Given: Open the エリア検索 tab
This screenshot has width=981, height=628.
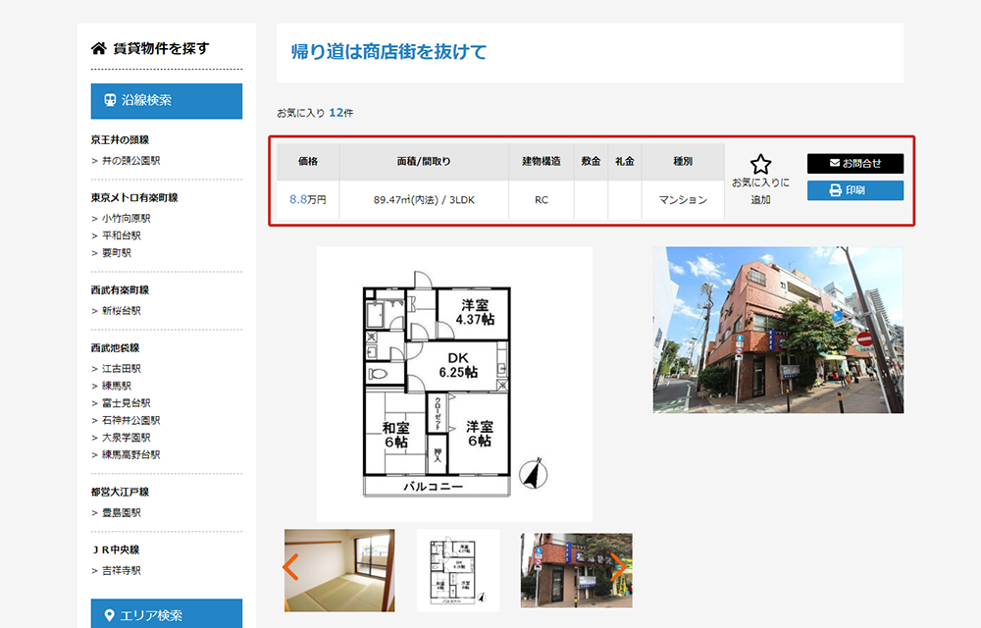Looking at the screenshot, I should tap(166, 614).
